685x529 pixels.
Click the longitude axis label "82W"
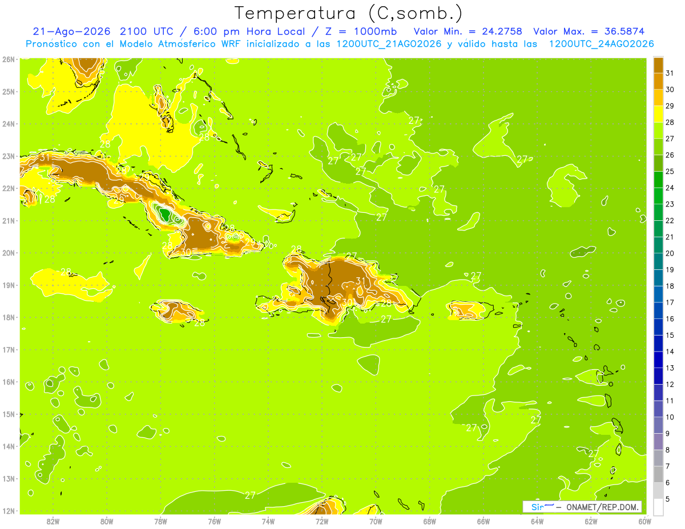coord(53,521)
